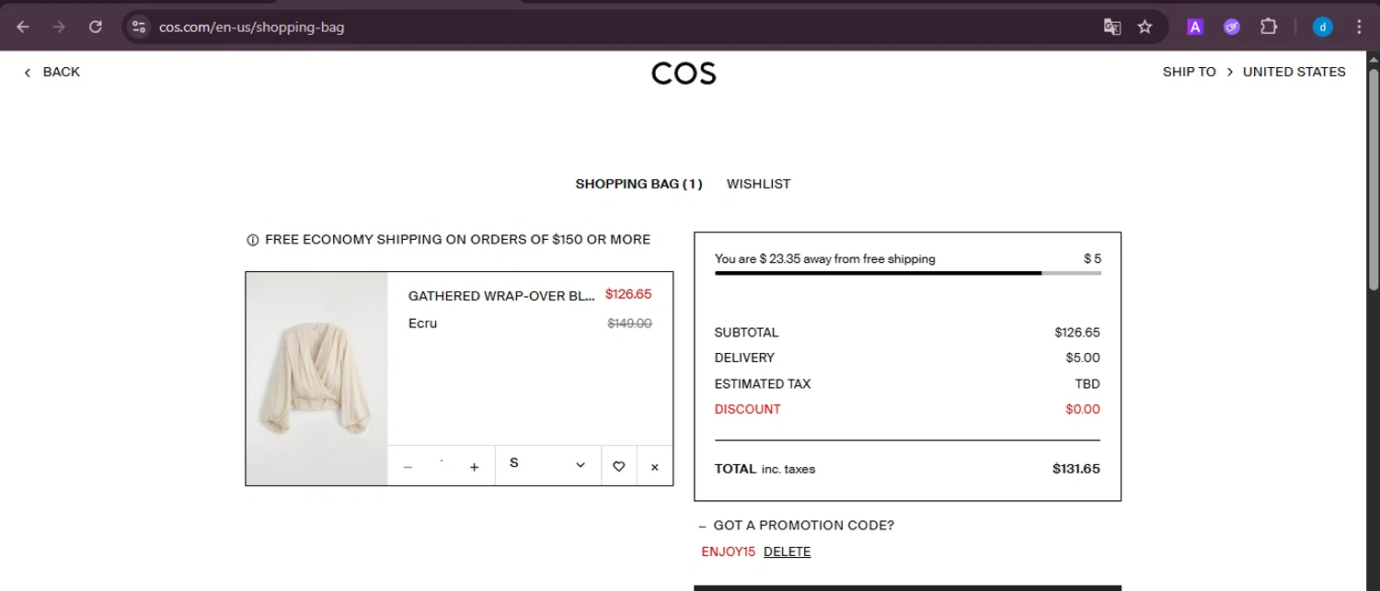This screenshot has height=591, width=1380.
Task: Click the BACK link
Action: click(x=52, y=72)
